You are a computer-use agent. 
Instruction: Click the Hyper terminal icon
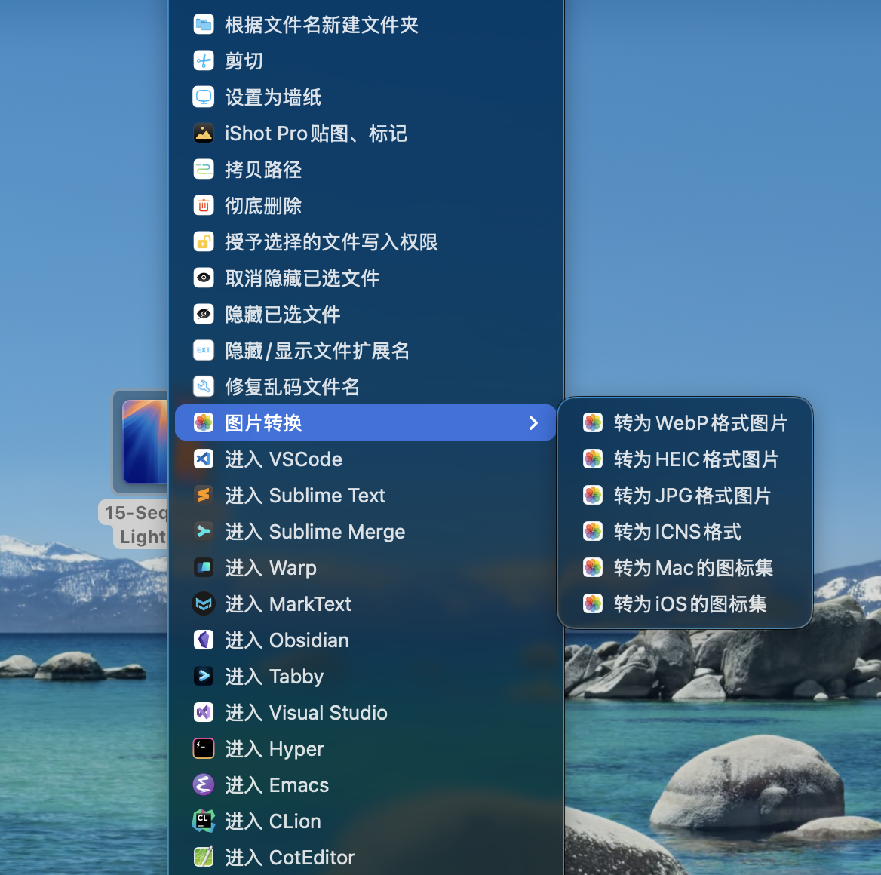(x=204, y=749)
